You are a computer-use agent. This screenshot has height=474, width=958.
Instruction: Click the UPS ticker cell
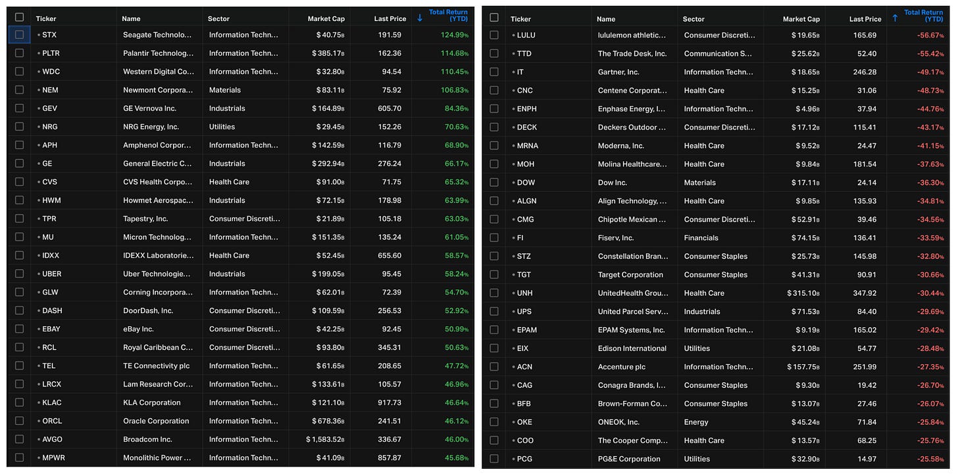coord(524,311)
